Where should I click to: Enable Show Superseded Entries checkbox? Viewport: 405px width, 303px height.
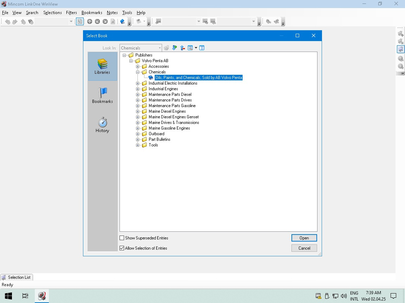(x=122, y=238)
